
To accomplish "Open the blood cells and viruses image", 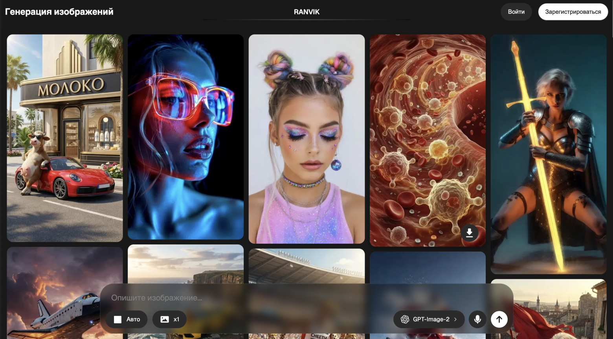I will tap(428, 140).
